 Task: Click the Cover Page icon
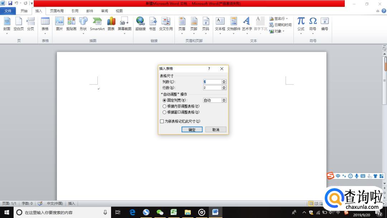[x=7, y=23]
